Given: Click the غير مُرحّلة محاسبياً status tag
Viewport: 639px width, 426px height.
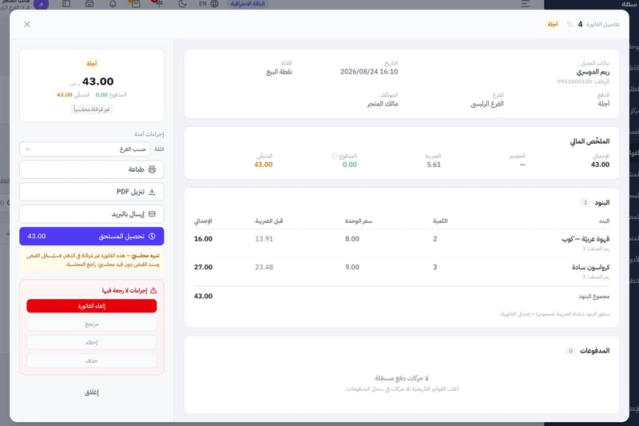Looking at the screenshot, I should (x=92, y=109).
